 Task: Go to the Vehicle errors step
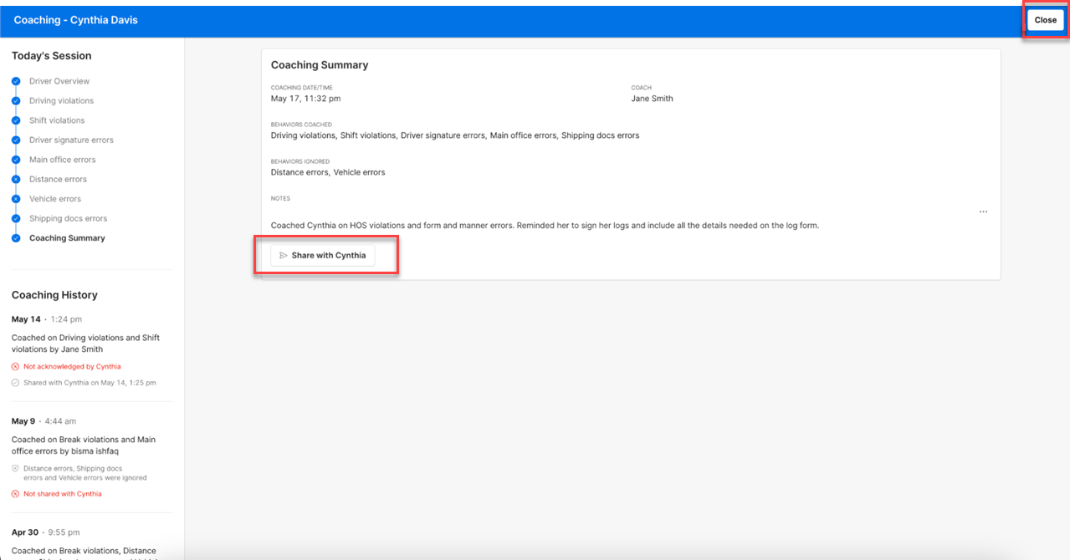pos(55,199)
